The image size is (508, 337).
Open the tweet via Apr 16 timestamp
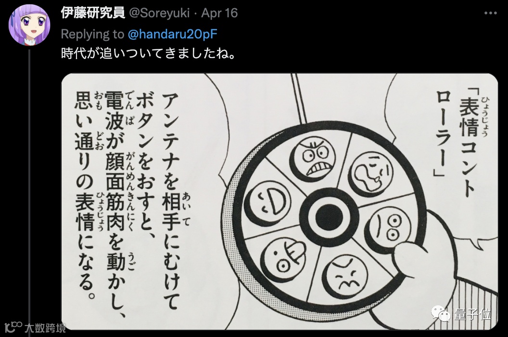(x=219, y=13)
